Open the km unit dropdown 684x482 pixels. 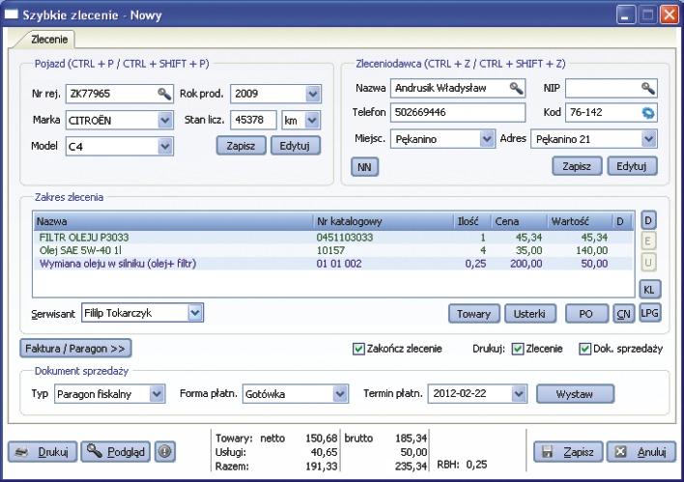312,121
